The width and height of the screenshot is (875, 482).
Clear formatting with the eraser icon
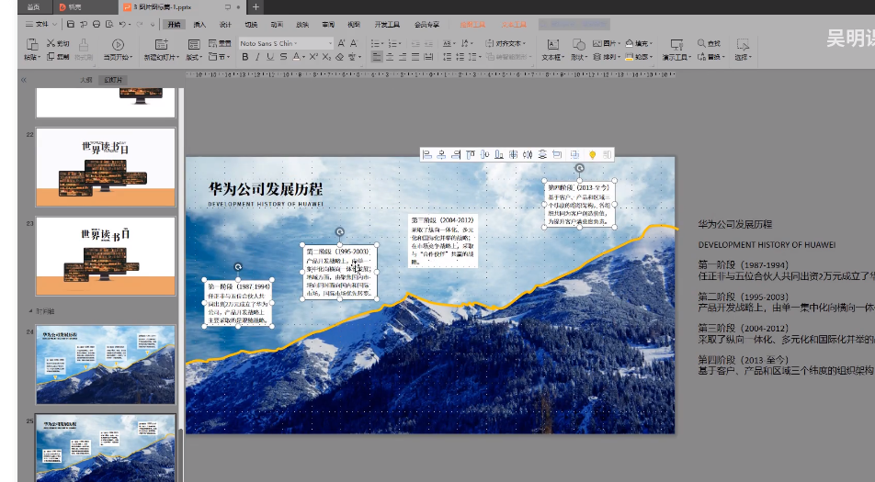click(x=340, y=57)
